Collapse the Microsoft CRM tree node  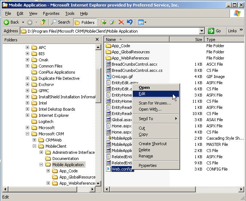(x=28, y=134)
